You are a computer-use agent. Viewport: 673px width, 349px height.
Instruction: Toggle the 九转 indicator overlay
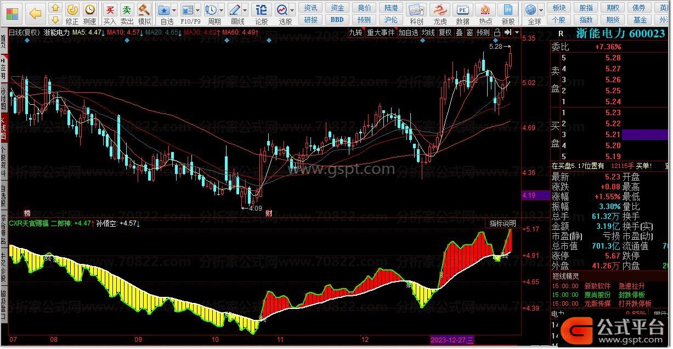[x=356, y=32]
